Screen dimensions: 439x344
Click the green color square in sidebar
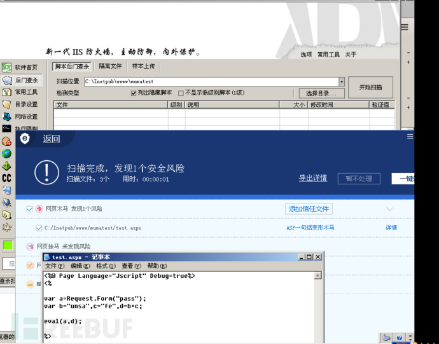click(8, 245)
